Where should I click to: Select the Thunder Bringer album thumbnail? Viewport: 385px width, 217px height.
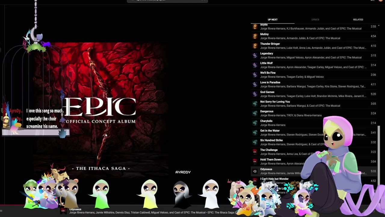pyautogui.click(x=255, y=46)
